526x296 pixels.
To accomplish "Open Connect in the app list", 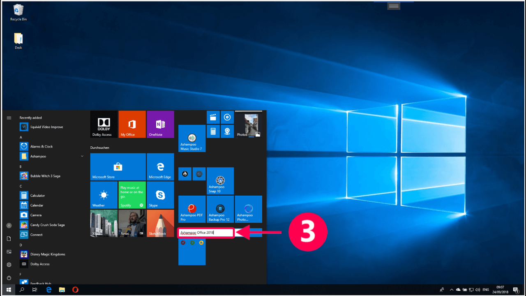I will [52, 235].
